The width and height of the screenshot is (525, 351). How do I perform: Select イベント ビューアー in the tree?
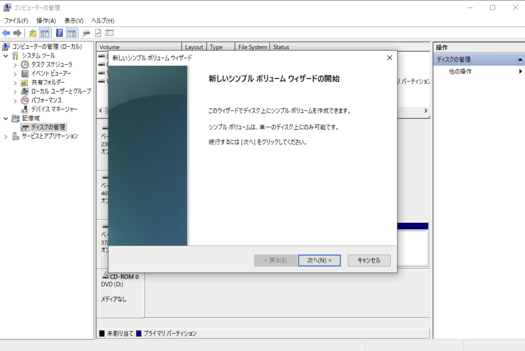(51, 73)
